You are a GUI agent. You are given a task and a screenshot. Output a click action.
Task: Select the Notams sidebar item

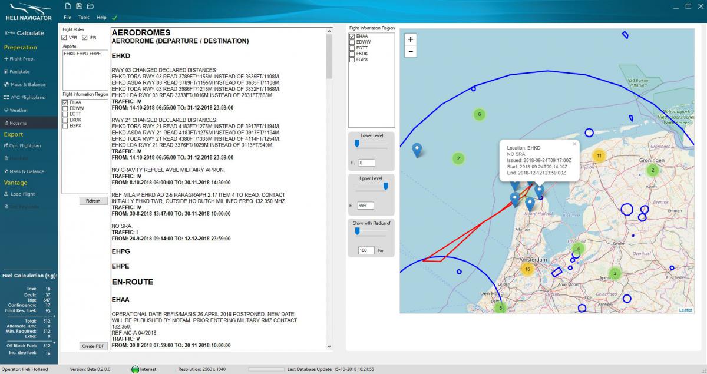pyautogui.click(x=29, y=123)
